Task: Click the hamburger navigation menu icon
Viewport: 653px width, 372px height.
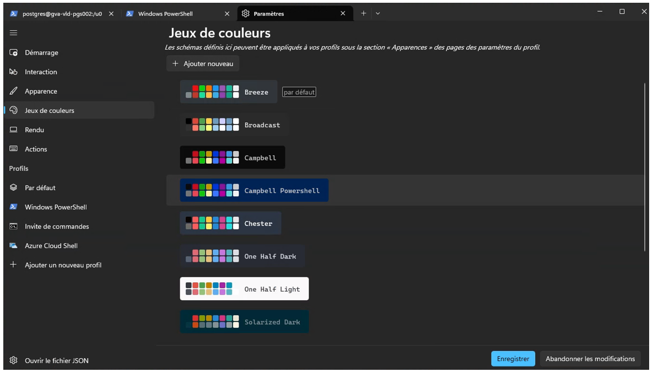Action: tap(14, 33)
